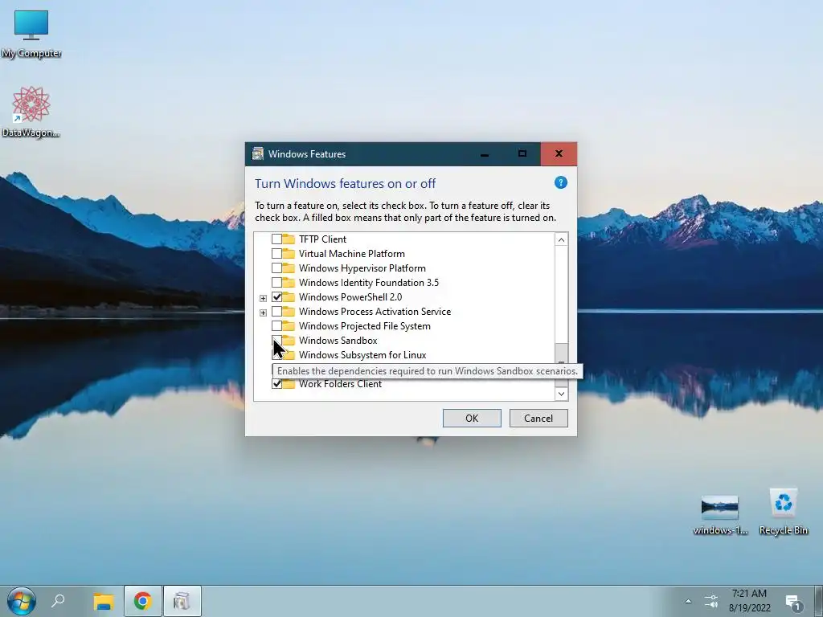Show hidden system tray icons
This screenshot has height=617, width=823.
[688, 601]
